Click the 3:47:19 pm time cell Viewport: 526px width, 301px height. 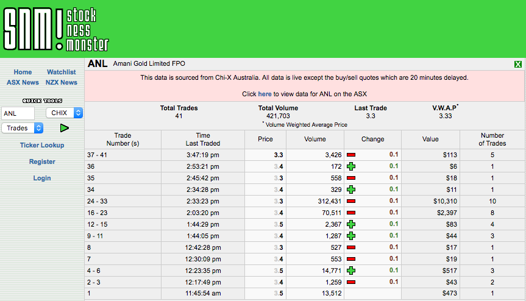pyautogui.click(x=203, y=155)
